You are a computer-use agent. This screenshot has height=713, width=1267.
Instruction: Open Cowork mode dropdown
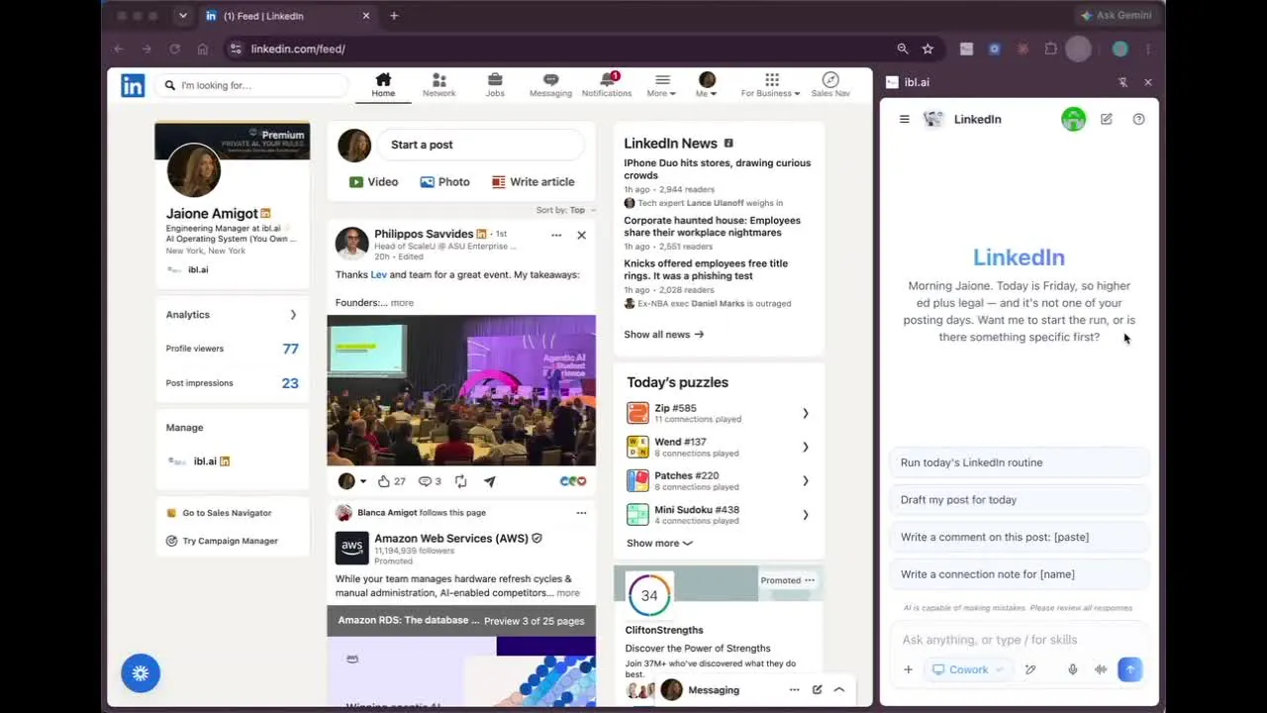[x=967, y=669]
